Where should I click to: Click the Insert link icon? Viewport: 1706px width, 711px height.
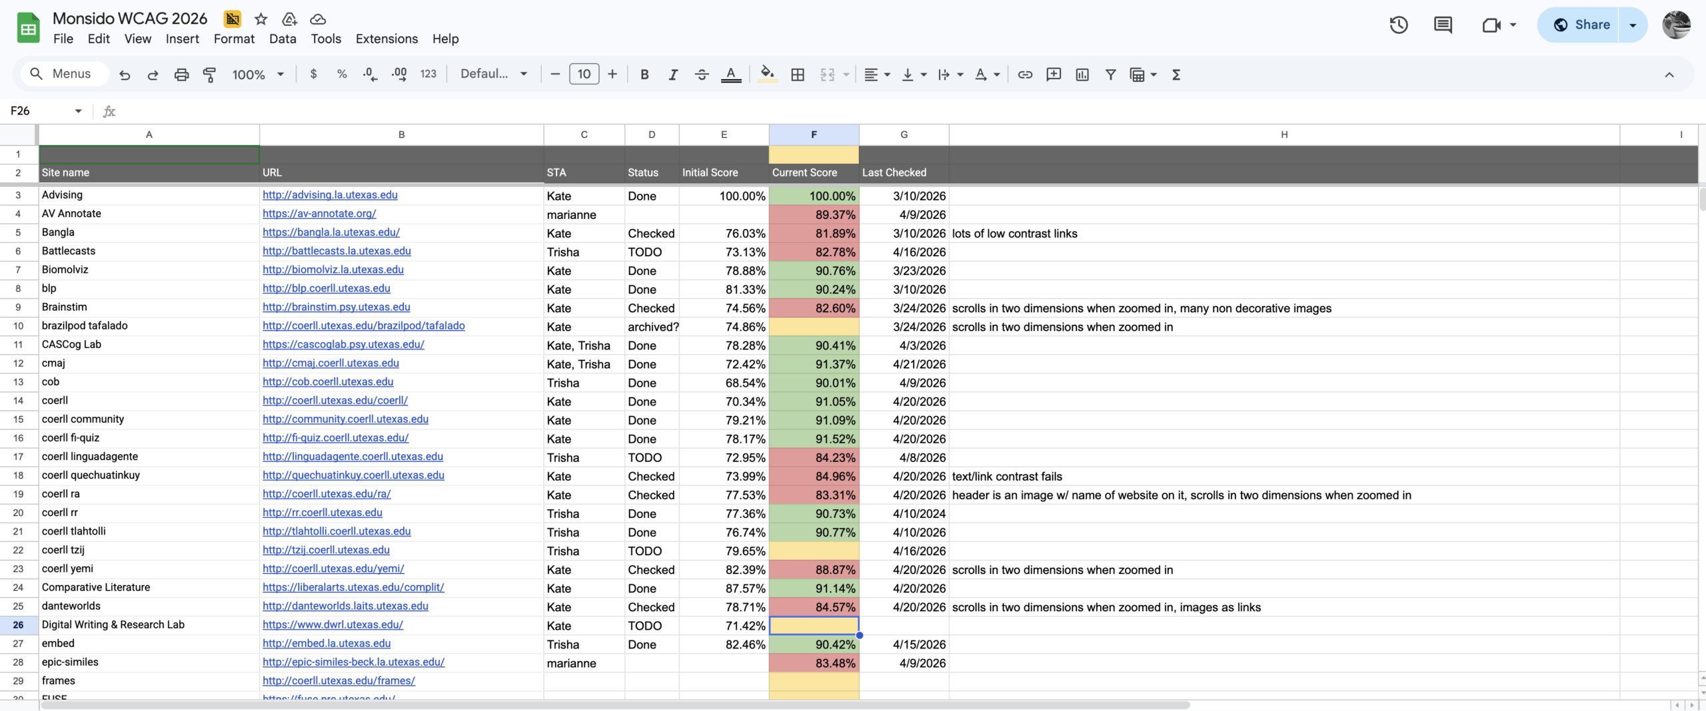click(1025, 75)
